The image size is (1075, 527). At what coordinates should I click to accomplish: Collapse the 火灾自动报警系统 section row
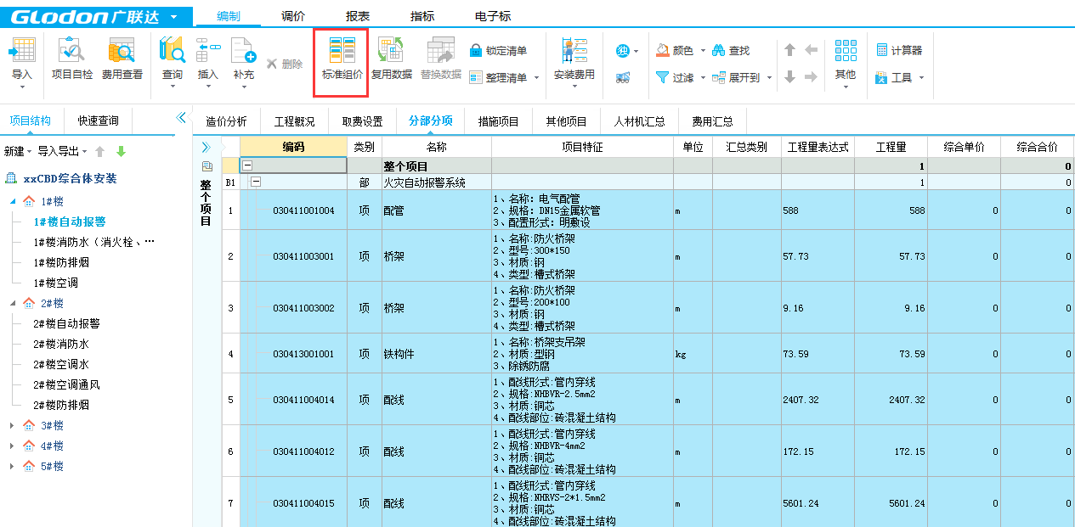[x=256, y=182]
